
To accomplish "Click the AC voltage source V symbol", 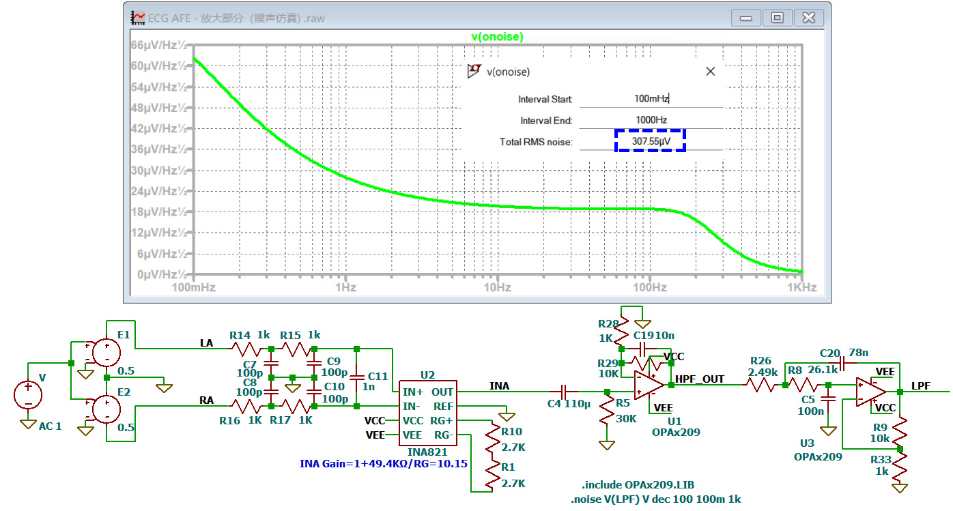I will click(28, 394).
